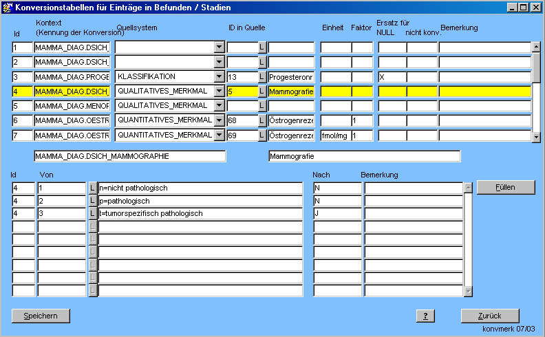The height and width of the screenshot is (337, 545).
Task: Open the application icon in title bar
Action: (8, 7)
